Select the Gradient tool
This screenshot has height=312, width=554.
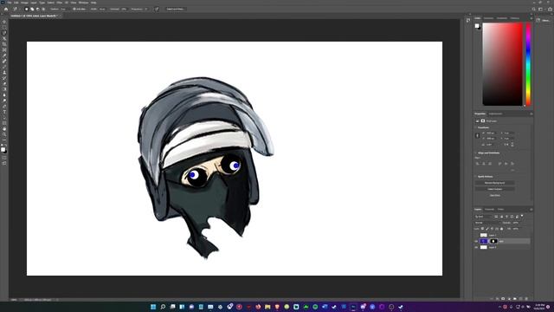(x=4, y=89)
